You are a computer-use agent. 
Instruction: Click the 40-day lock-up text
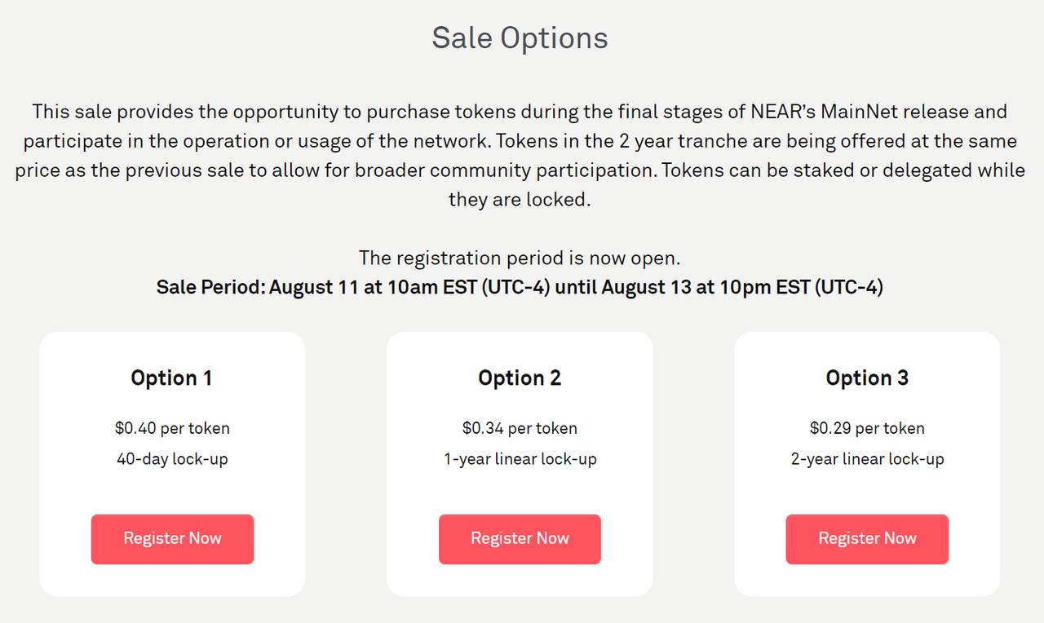pyautogui.click(x=172, y=459)
